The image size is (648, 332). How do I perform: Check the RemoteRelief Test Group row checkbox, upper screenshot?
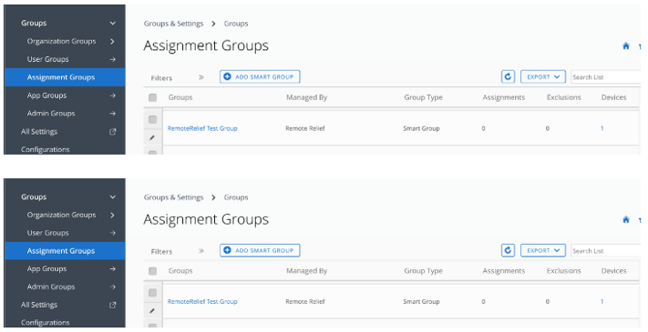point(152,119)
